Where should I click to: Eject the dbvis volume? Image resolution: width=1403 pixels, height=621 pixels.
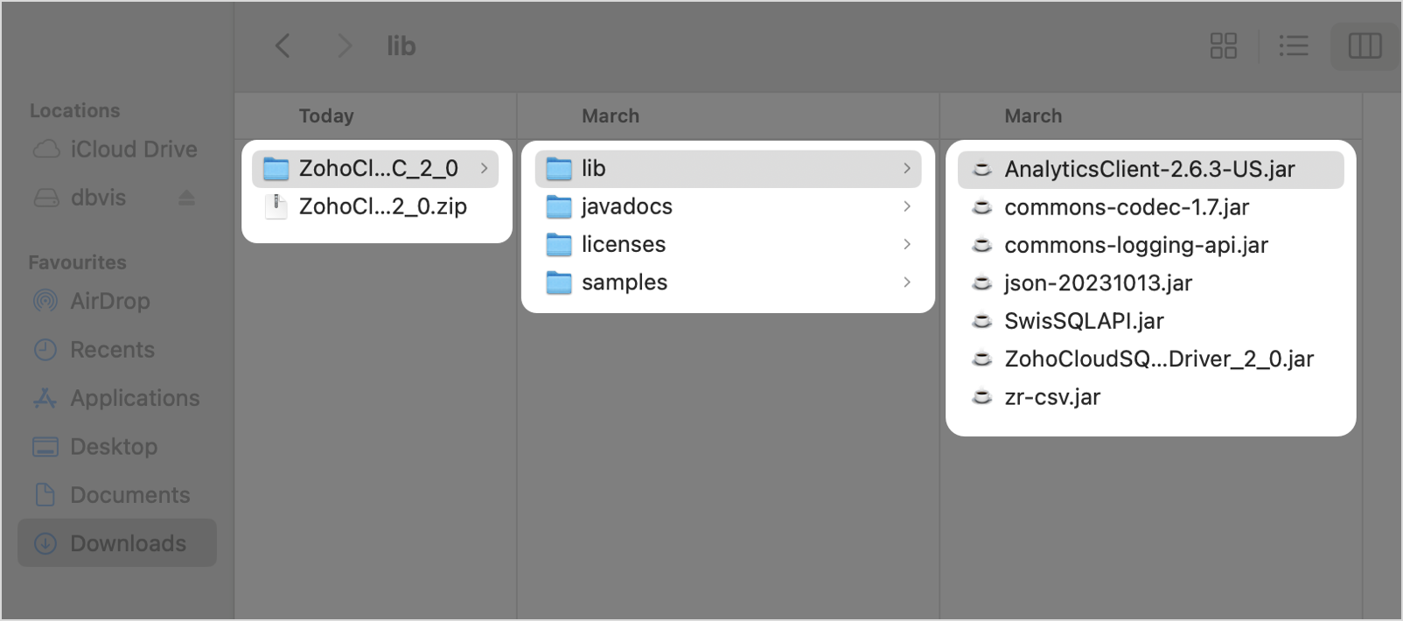pyautogui.click(x=186, y=199)
